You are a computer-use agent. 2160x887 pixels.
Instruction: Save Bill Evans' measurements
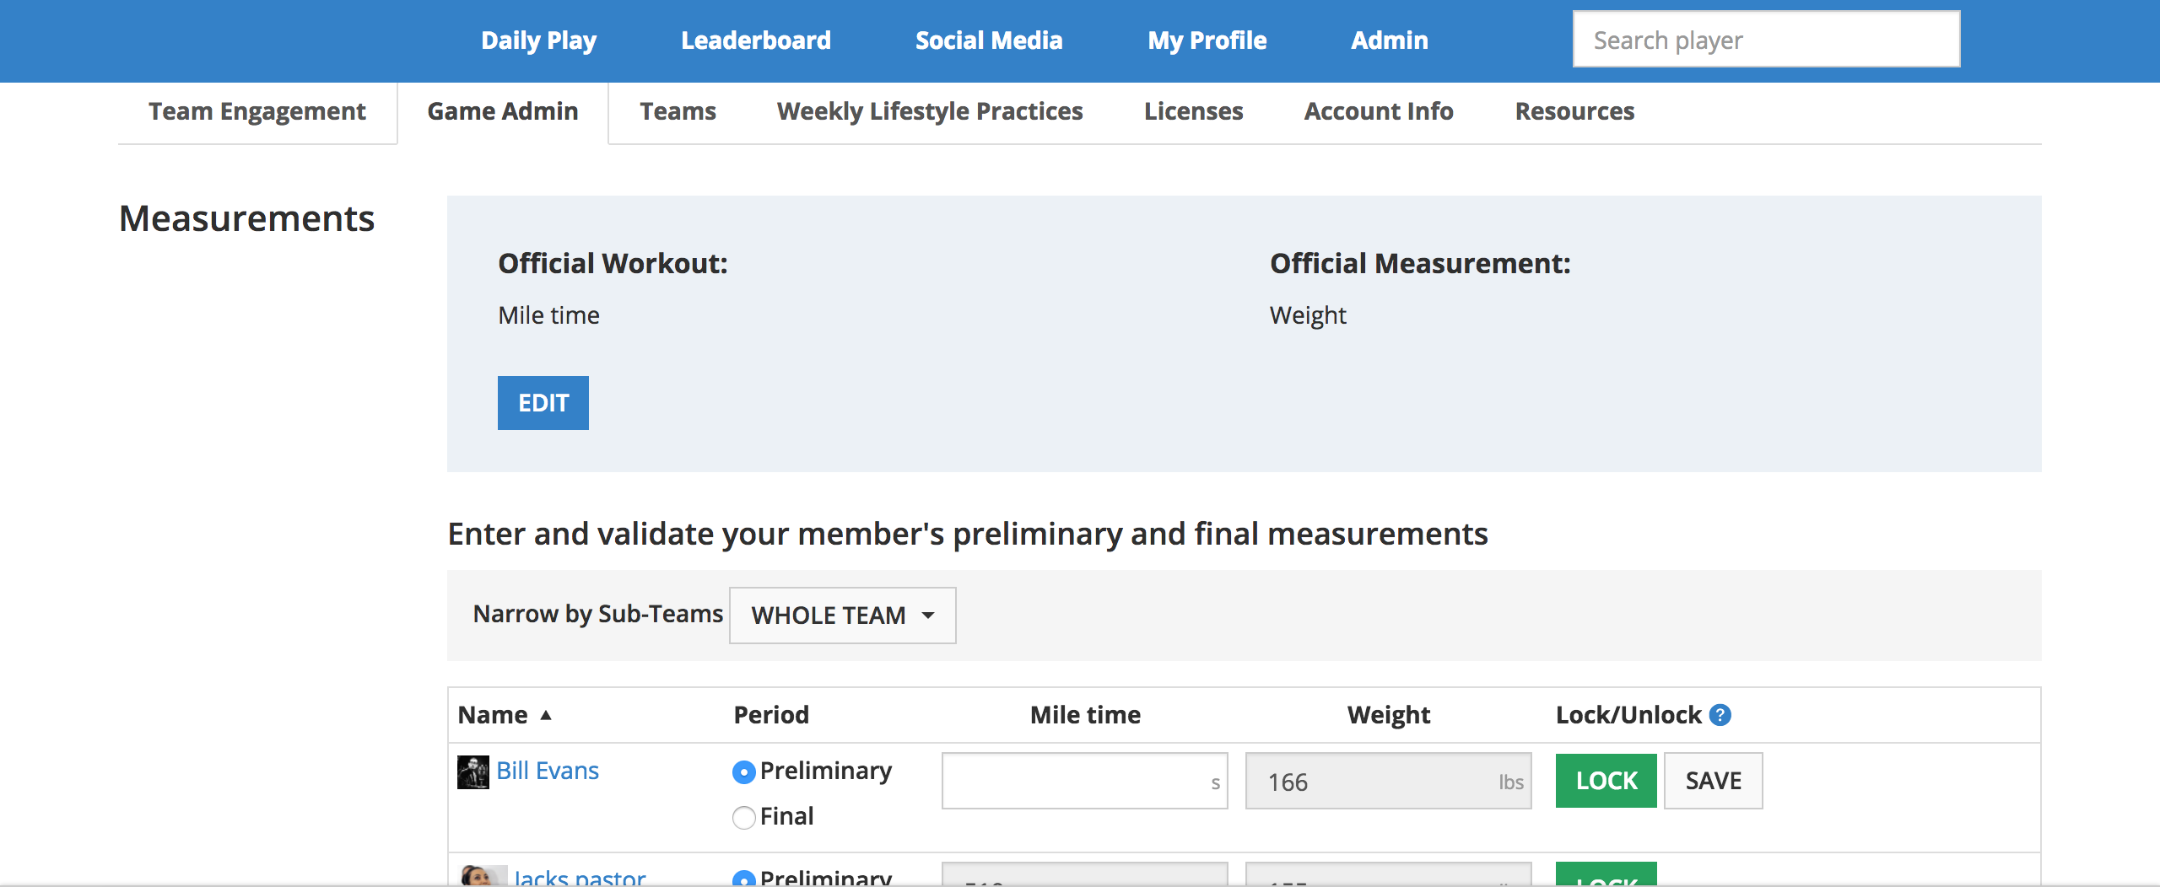click(1714, 781)
